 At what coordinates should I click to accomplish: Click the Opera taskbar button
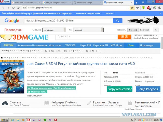(x=29, y=120)
